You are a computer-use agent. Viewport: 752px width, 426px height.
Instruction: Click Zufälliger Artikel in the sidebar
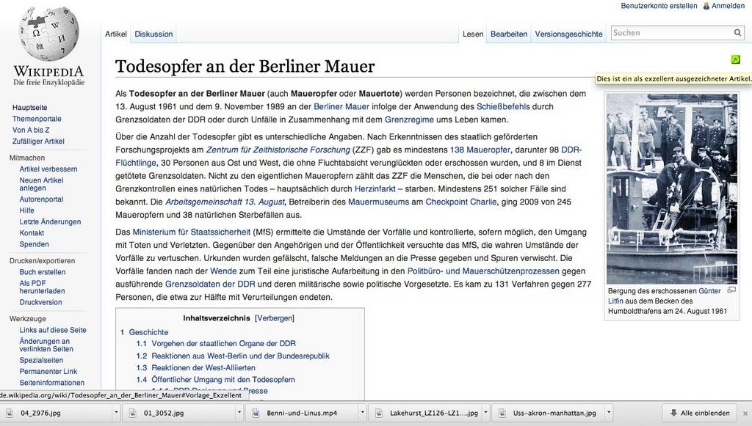(x=38, y=141)
